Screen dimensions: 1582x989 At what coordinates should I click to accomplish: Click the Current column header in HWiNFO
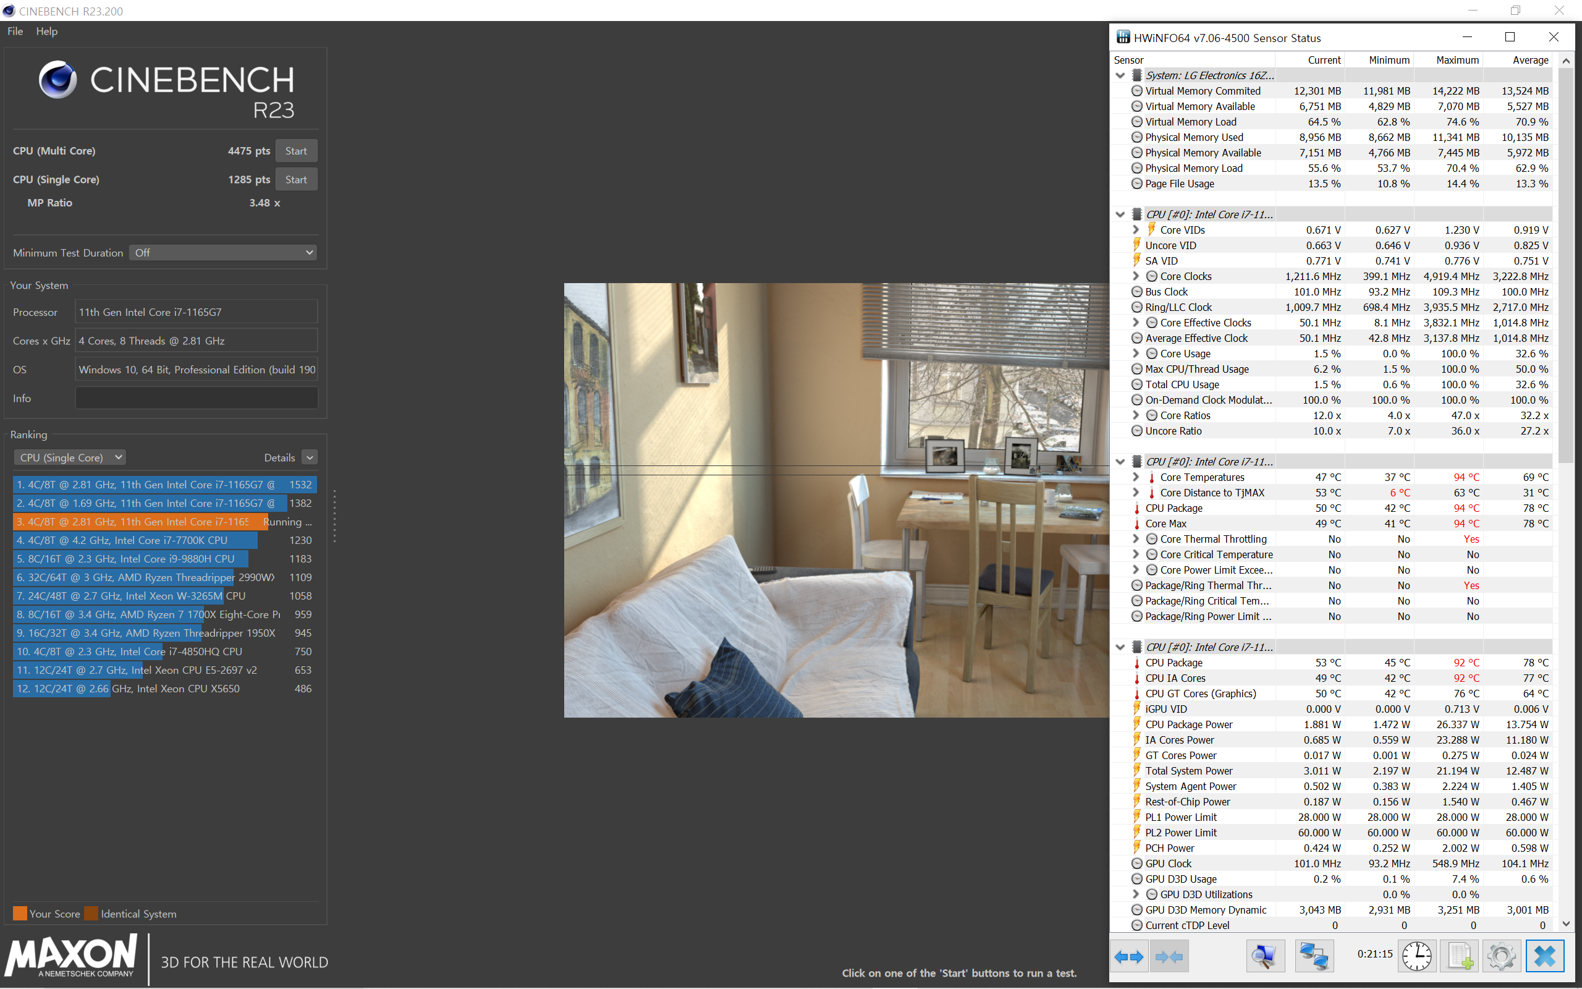pyautogui.click(x=1309, y=59)
